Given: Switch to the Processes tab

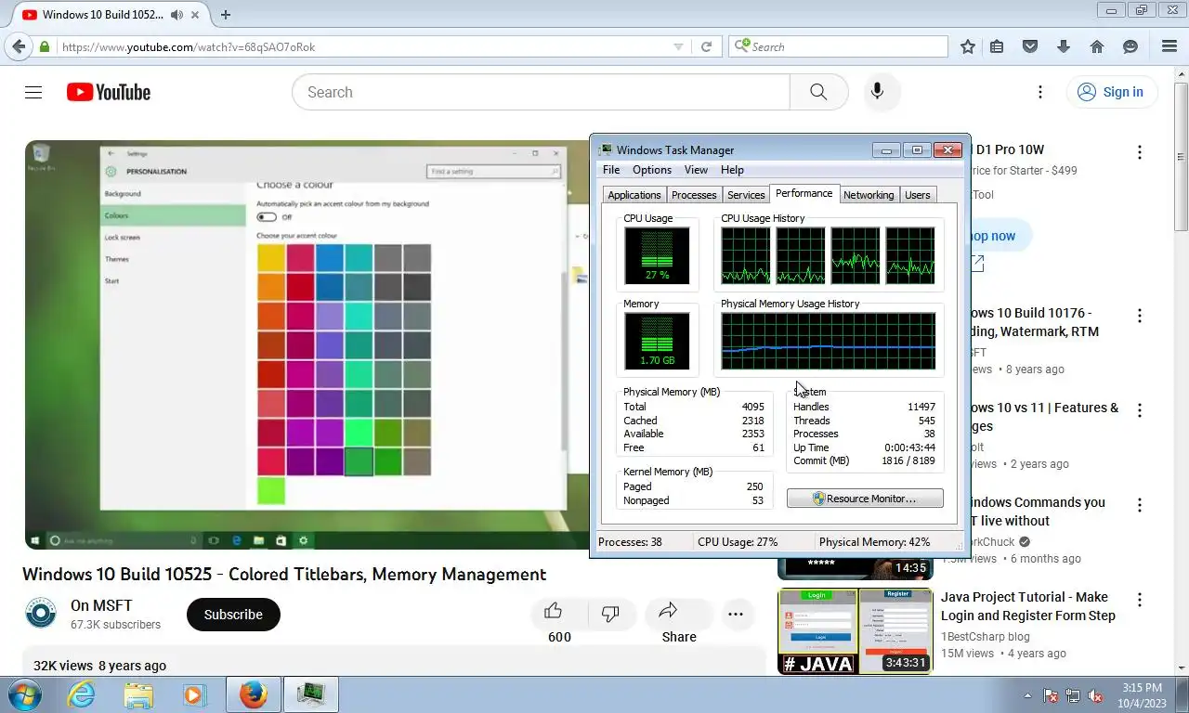Looking at the screenshot, I should click(694, 195).
